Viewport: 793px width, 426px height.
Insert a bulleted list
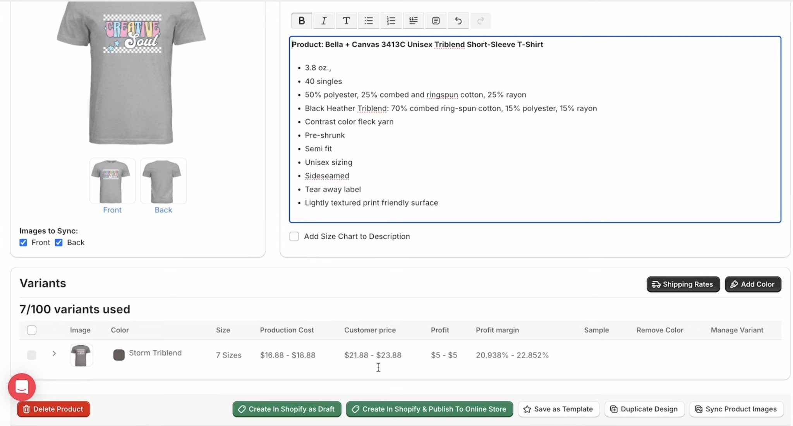368,21
